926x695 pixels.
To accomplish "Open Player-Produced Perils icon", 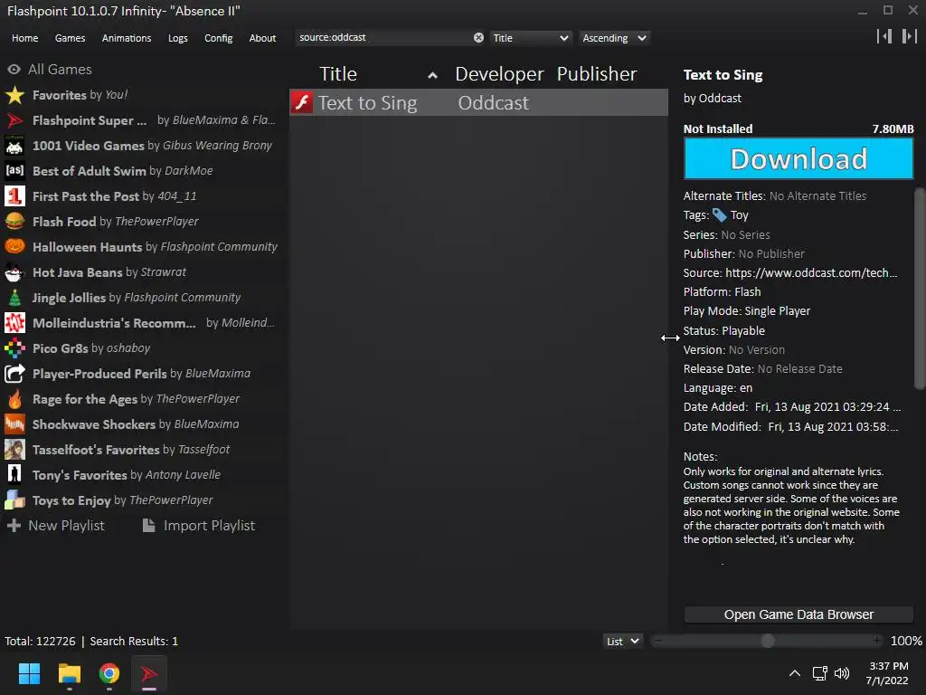I will pyautogui.click(x=14, y=374).
